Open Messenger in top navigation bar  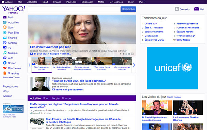click(x=87, y=2)
